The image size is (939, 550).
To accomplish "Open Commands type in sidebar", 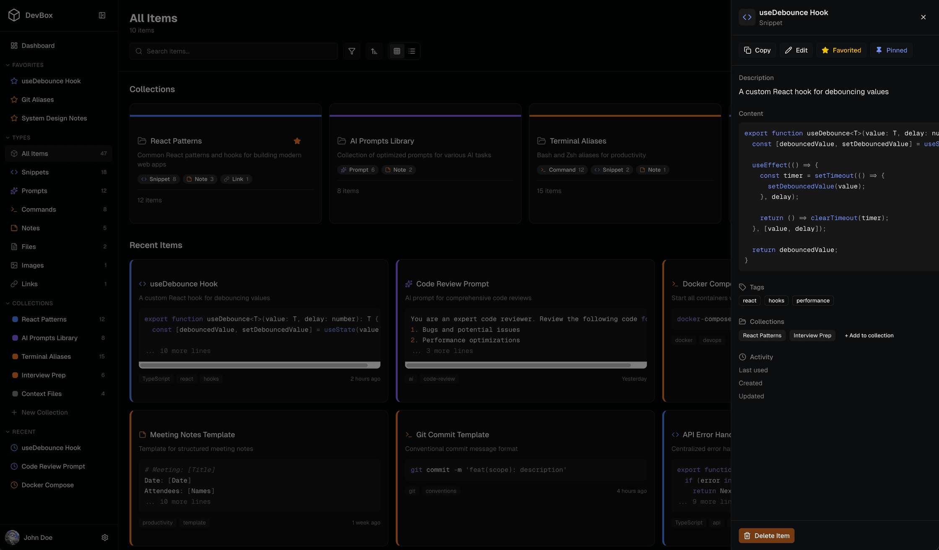I will pos(59,209).
